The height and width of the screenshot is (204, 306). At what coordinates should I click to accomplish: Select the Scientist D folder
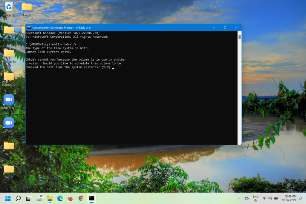click(9, 77)
